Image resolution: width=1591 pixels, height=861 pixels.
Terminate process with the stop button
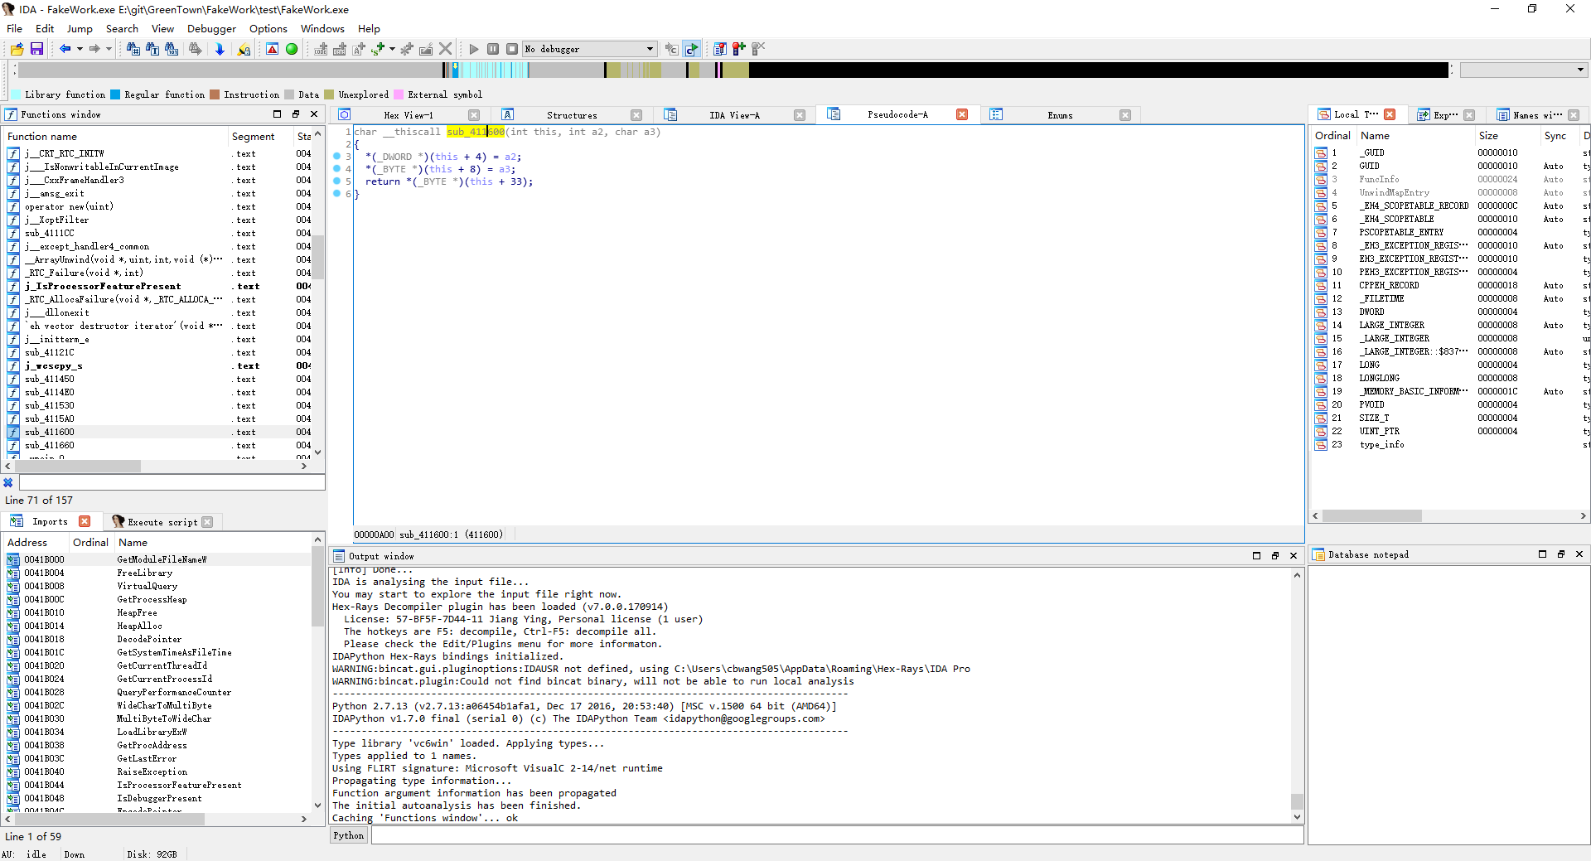(x=512, y=49)
